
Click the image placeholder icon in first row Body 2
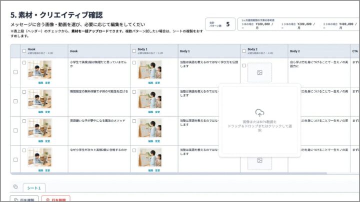click(x=259, y=73)
